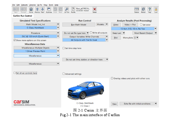
Task: Check Set time step here
Action: tap(64, 48)
